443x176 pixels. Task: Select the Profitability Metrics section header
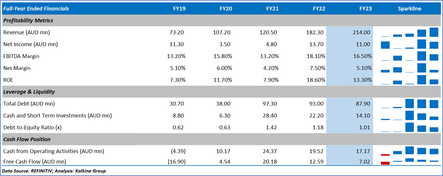pyautogui.click(x=28, y=21)
